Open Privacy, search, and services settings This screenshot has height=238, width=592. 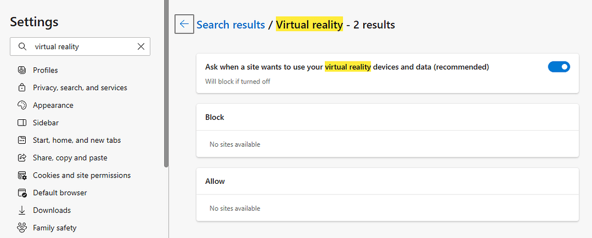[80, 88]
